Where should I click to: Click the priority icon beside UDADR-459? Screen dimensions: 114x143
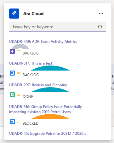(x=19, y=51)
